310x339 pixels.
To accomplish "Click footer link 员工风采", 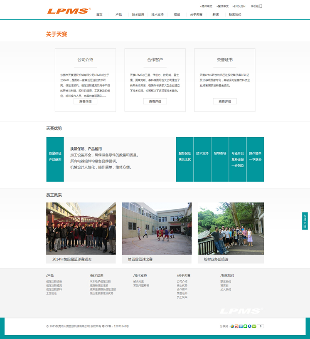I will (182, 297).
